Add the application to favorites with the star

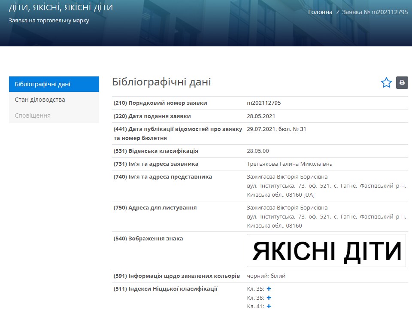click(386, 83)
